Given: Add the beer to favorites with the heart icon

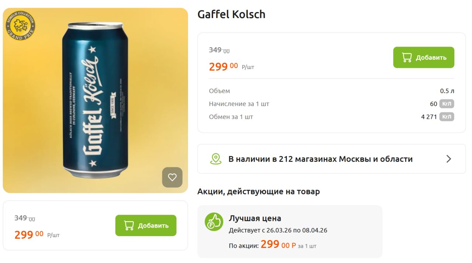Looking at the screenshot, I should pos(172,177).
